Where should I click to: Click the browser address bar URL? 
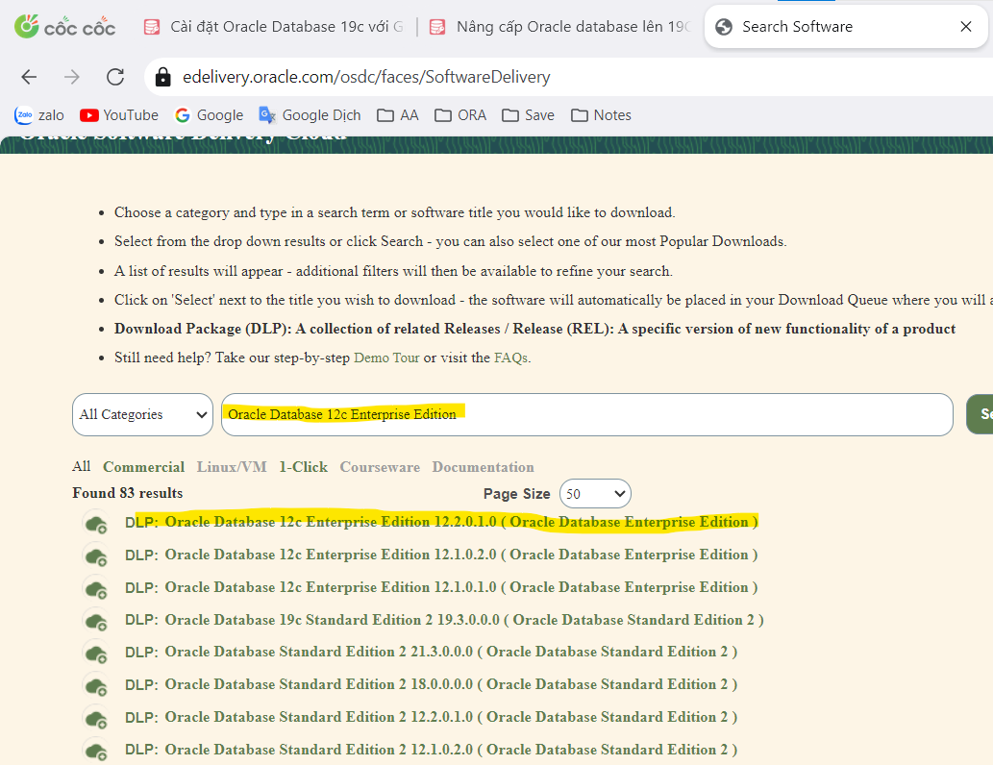(366, 77)
